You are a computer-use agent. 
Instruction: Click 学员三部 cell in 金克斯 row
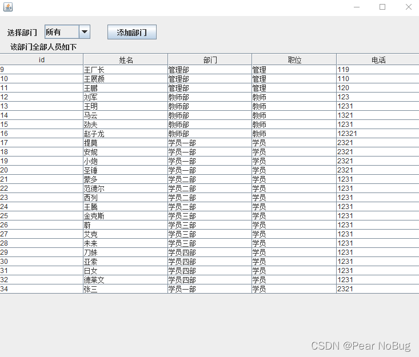pos(210,216)
